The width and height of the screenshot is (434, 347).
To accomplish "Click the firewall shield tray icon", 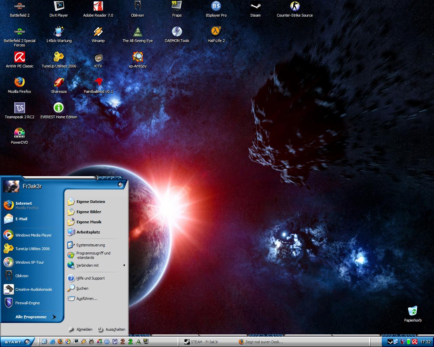I will click(403, 342).
